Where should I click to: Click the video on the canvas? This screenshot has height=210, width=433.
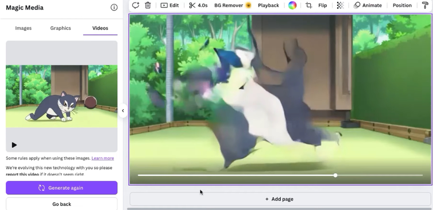click(280, 99)
